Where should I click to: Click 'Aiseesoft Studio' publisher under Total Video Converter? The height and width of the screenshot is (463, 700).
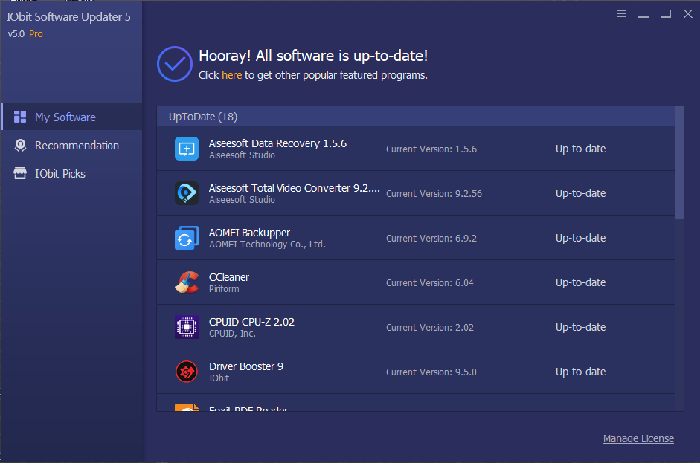point(242,200)
